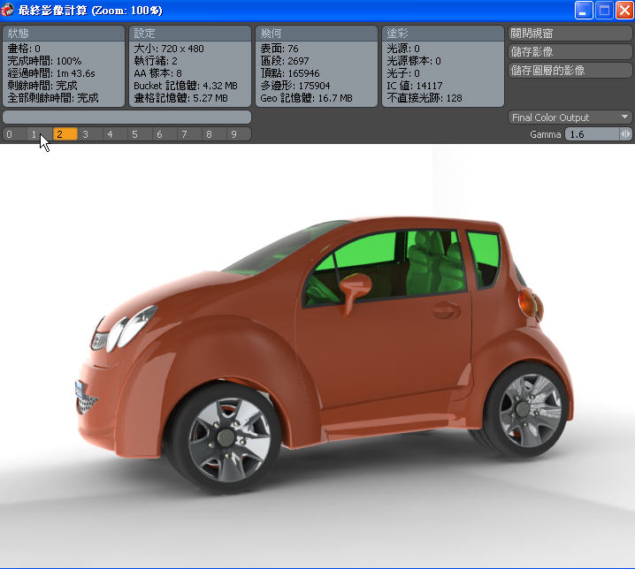The image size is (635, 569).
Task: Click the 儲存影像 save image button
Action: click(x=570, y=52)
